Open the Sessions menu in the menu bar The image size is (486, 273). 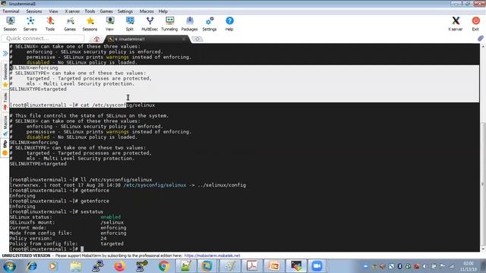coord(33,11)
